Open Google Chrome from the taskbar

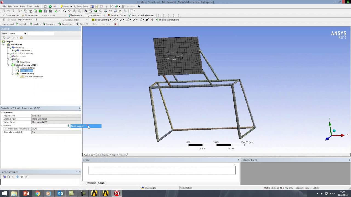(38, 193)
